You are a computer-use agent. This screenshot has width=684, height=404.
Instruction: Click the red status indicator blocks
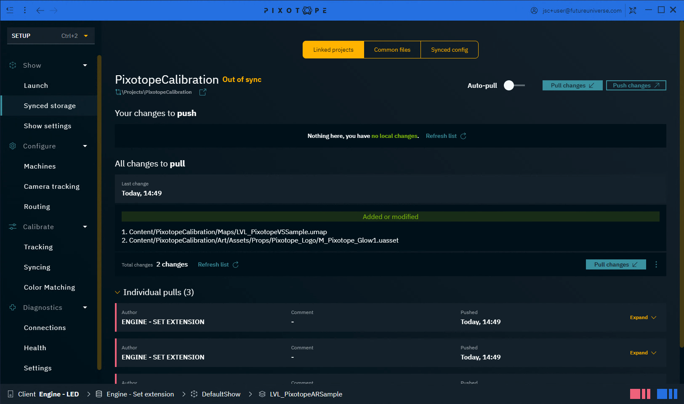click(640, 394)
